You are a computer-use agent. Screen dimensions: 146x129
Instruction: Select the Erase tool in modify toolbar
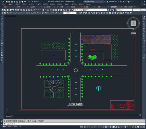click(x=144, y=17)
